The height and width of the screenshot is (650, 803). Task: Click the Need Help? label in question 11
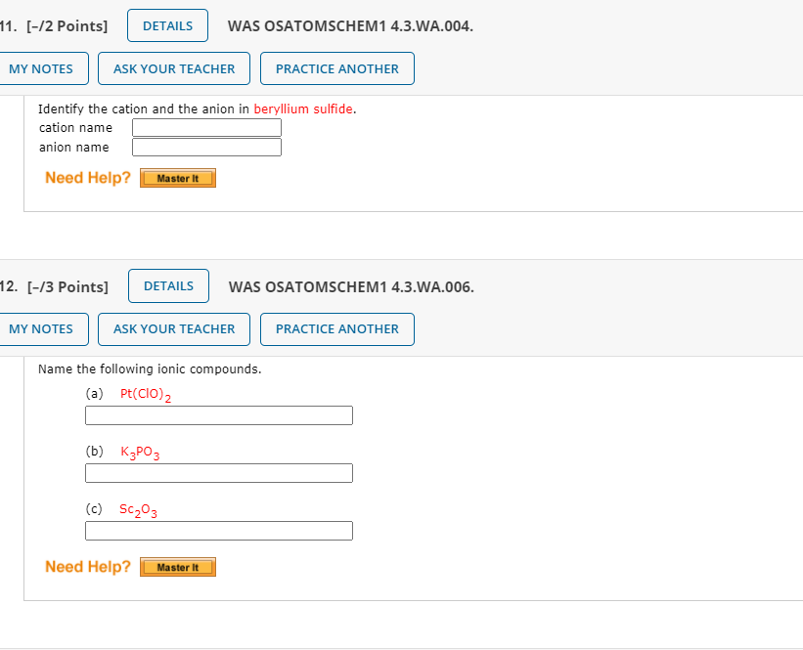pyautogui.click(x=87, y=178)
